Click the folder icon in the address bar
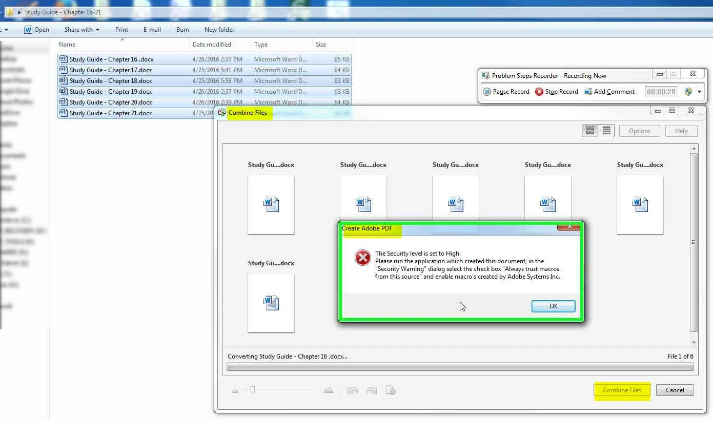Viewport: 713px width, 421px height. point(10,12)
